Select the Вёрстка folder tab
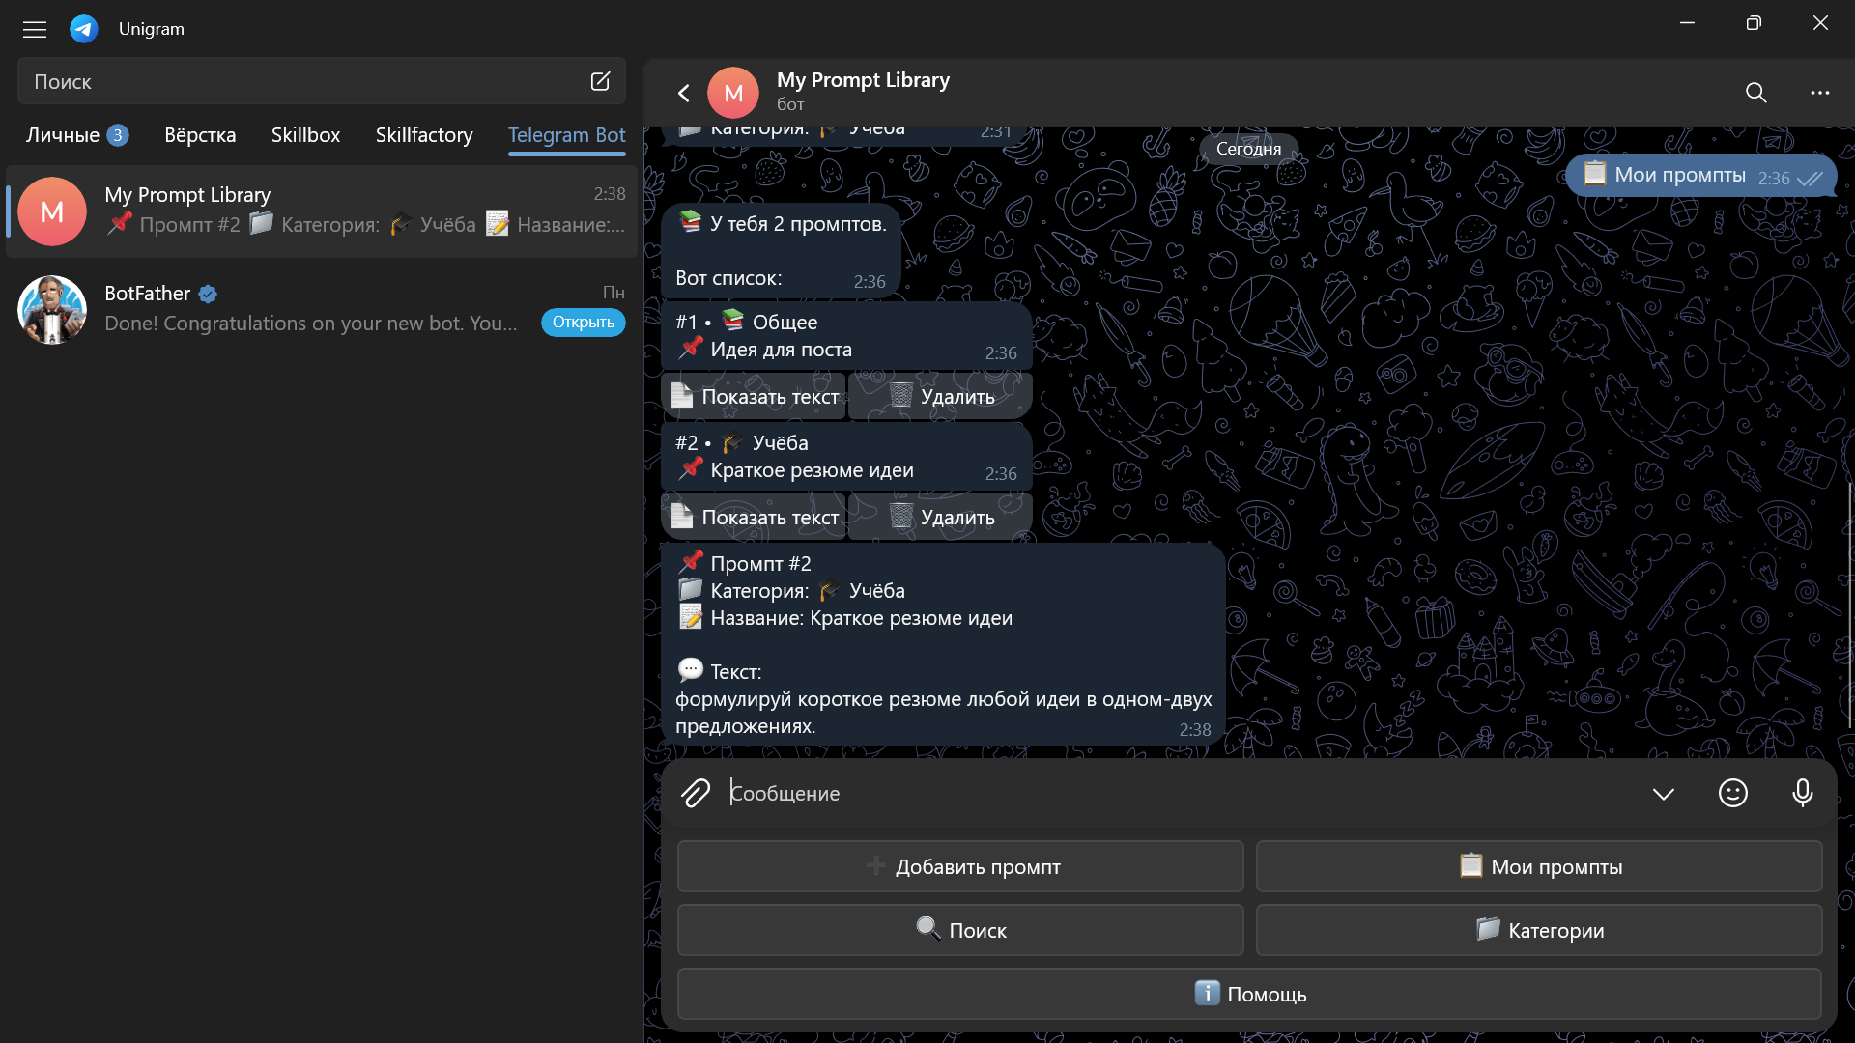This screenshot has width=1855, height=1043. [200, 135]
